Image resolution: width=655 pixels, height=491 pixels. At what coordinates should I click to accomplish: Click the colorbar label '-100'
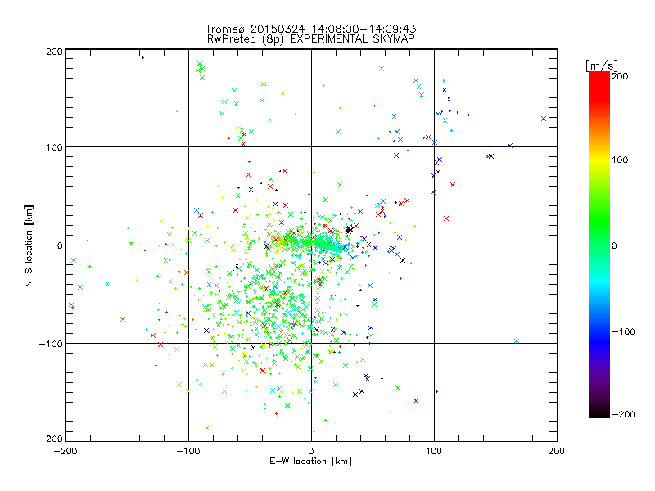tap(623, 331)
